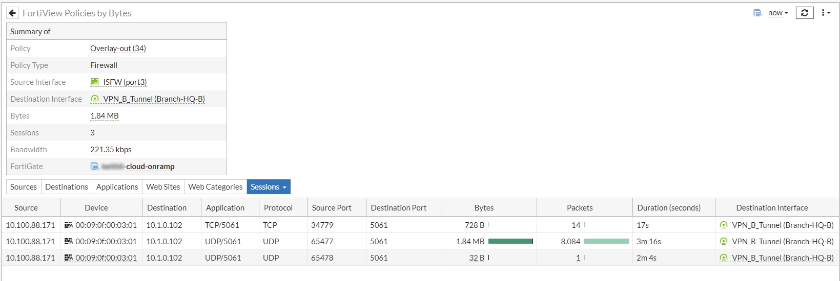
Task: Click tunnel icon in the 2m 4s row
Action: [x=724, y=257]
